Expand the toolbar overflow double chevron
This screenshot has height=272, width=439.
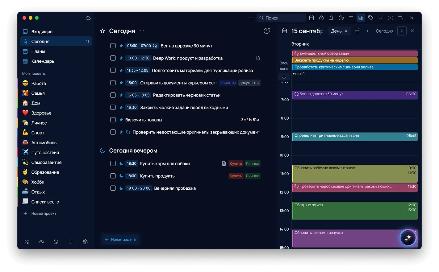(412, 18)
